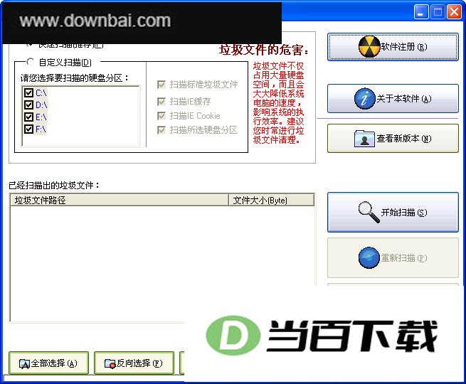Screen dimensions: 466x384
Task: Click the magnifier icon on 开始扫描
Action: coord(369,212)
